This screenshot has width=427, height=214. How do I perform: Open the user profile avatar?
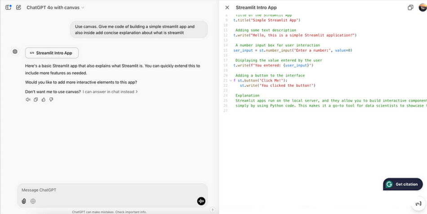[x=423, y=8]
